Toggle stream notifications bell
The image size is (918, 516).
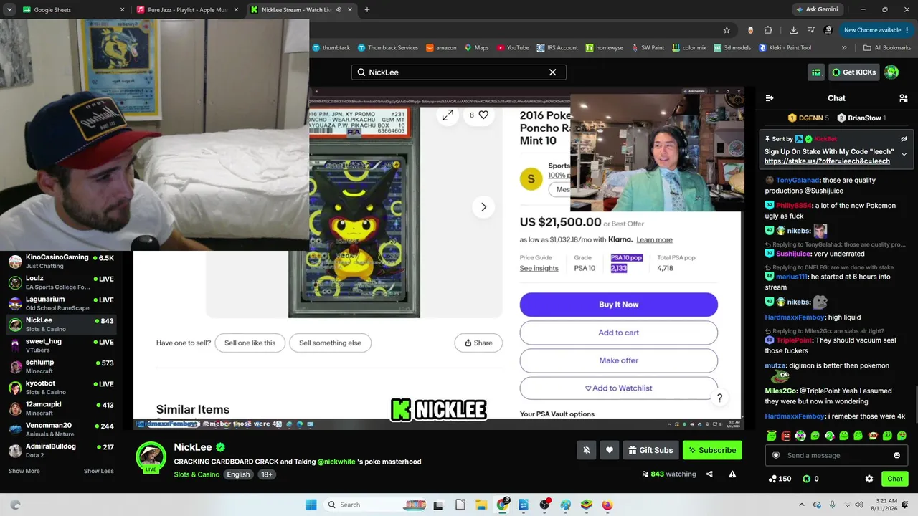tap(586, 450)
